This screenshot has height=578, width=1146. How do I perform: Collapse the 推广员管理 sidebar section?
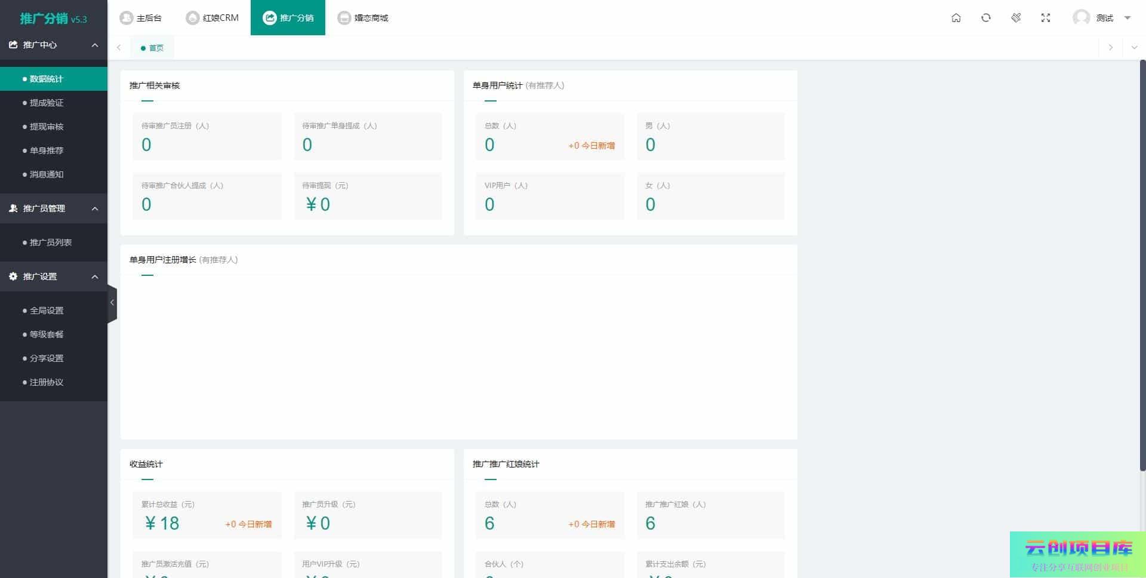point(94,209)
